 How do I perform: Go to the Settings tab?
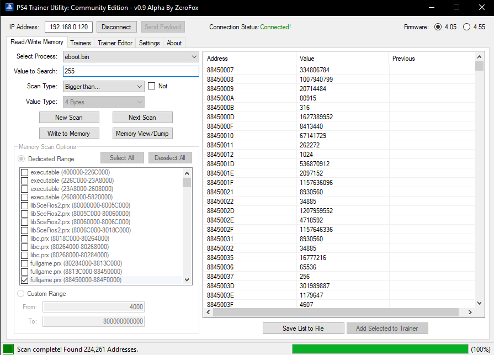(150, 43)
